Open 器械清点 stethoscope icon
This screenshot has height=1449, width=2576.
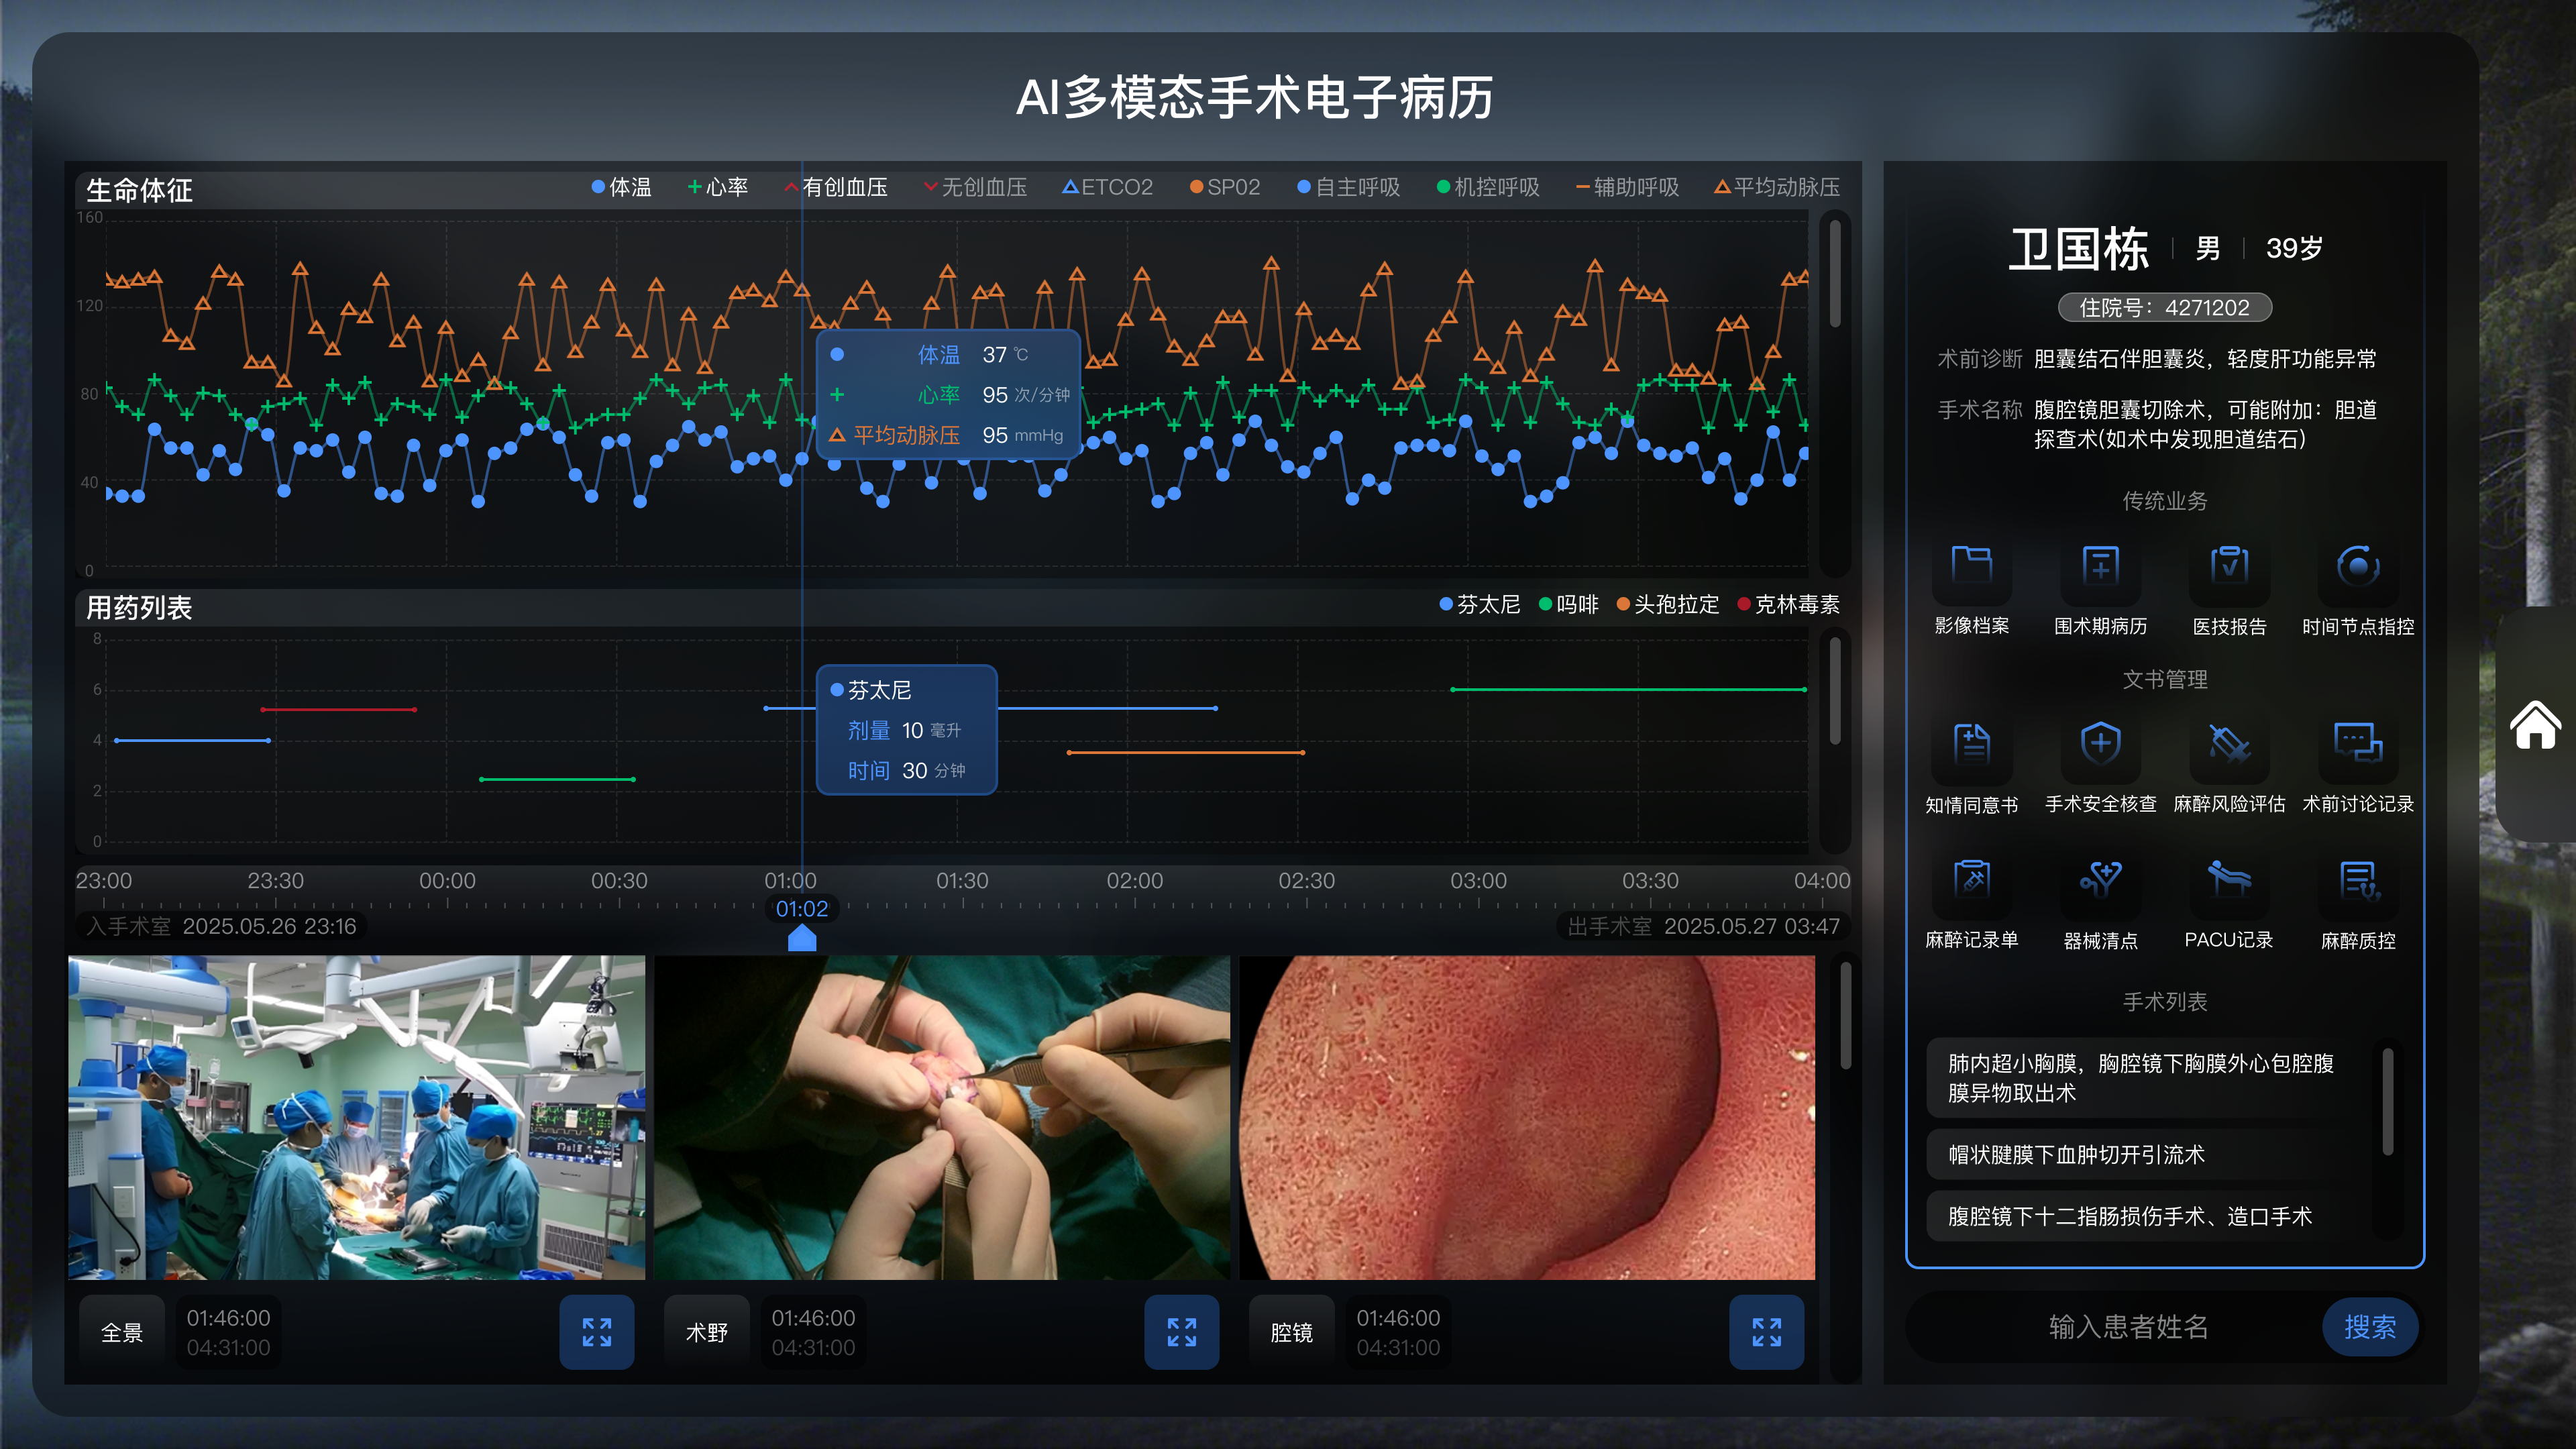click(x=2100, y=880)
